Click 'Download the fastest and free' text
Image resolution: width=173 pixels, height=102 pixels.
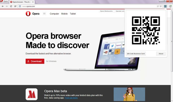tap(48, 54)
